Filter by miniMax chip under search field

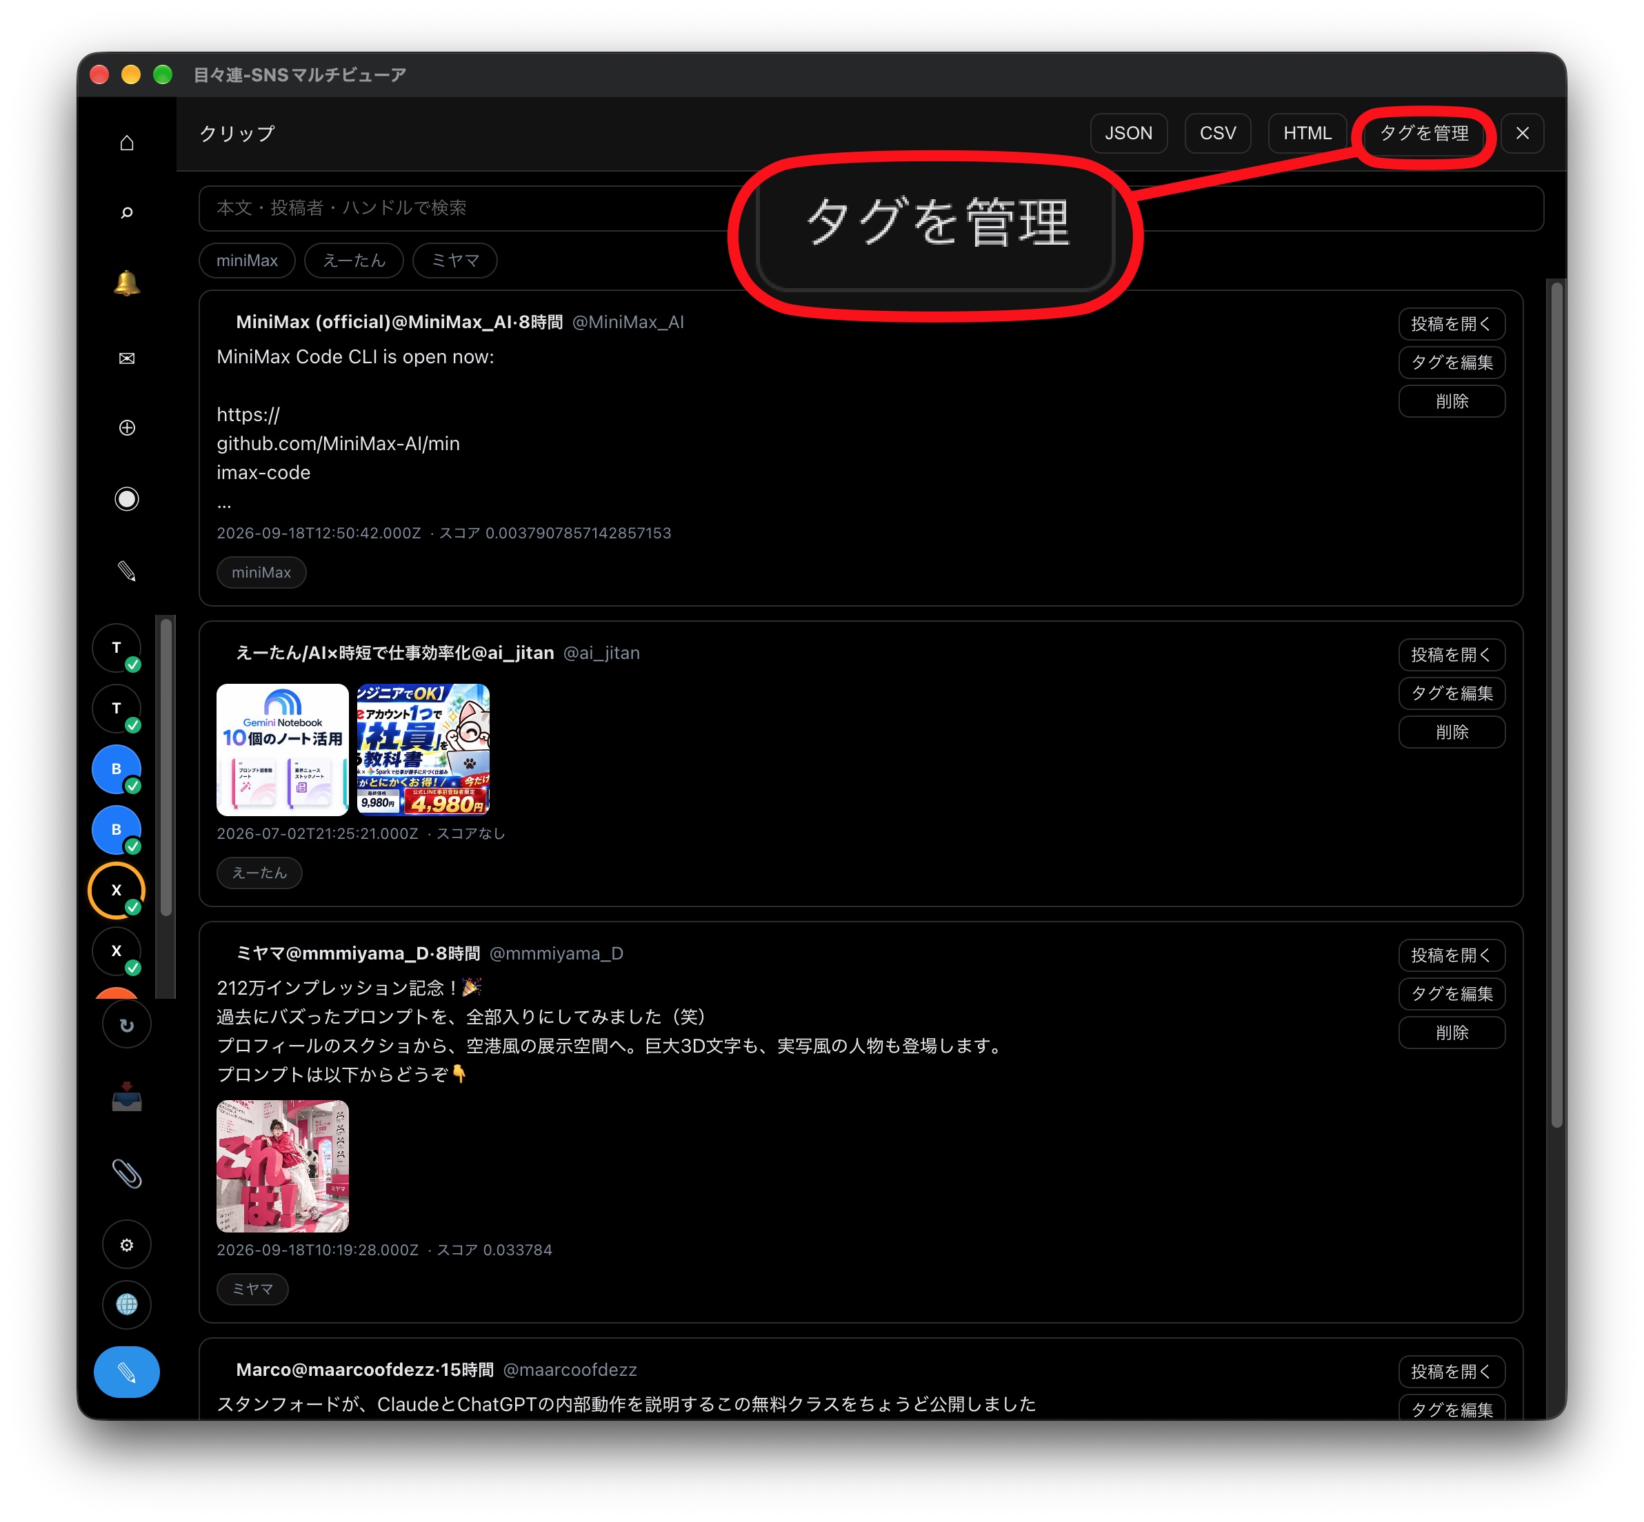(x=247, y=261)
